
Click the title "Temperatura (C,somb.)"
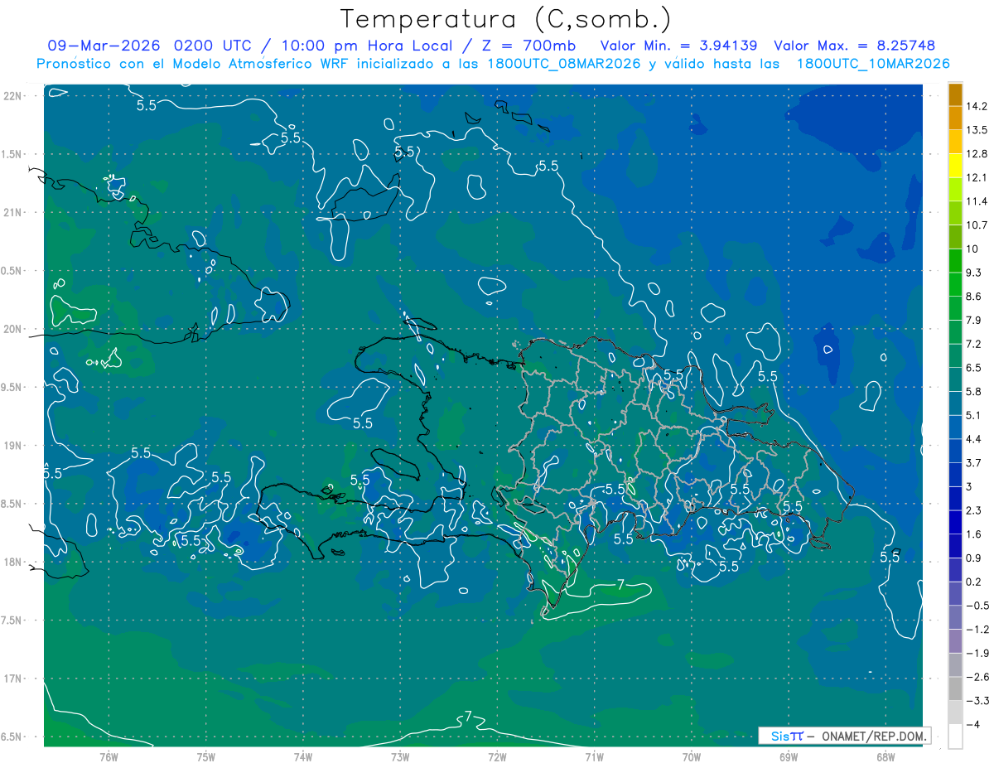click(x=506, y=20)
